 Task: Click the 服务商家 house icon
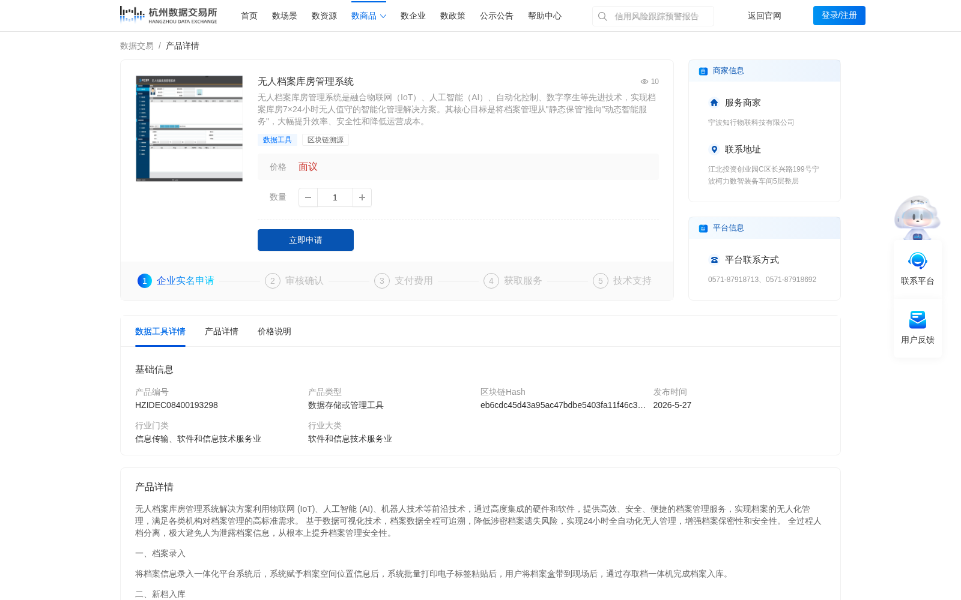[714, 103]
